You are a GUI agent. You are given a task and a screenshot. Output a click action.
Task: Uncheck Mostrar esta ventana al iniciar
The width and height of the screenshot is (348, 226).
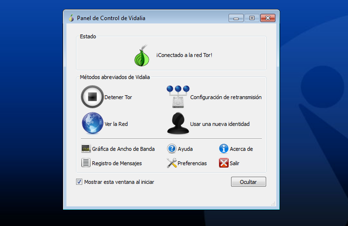tap(79, 182)
